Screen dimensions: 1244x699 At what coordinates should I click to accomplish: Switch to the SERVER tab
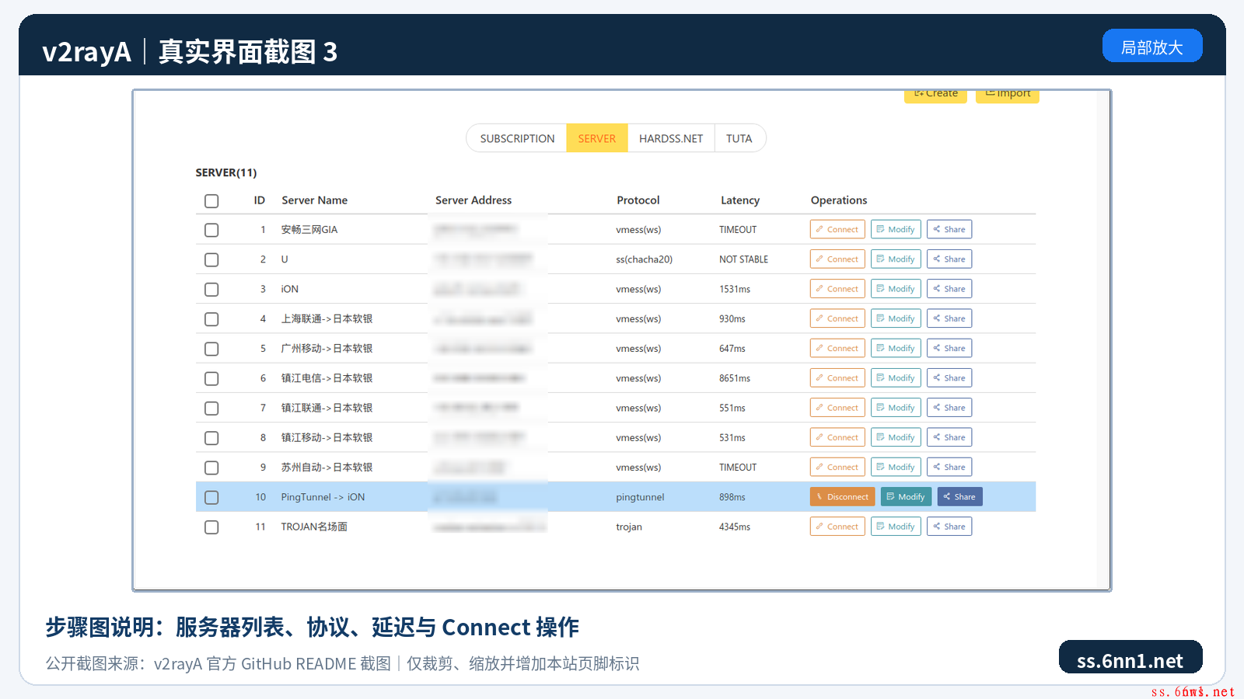(597, 138)
